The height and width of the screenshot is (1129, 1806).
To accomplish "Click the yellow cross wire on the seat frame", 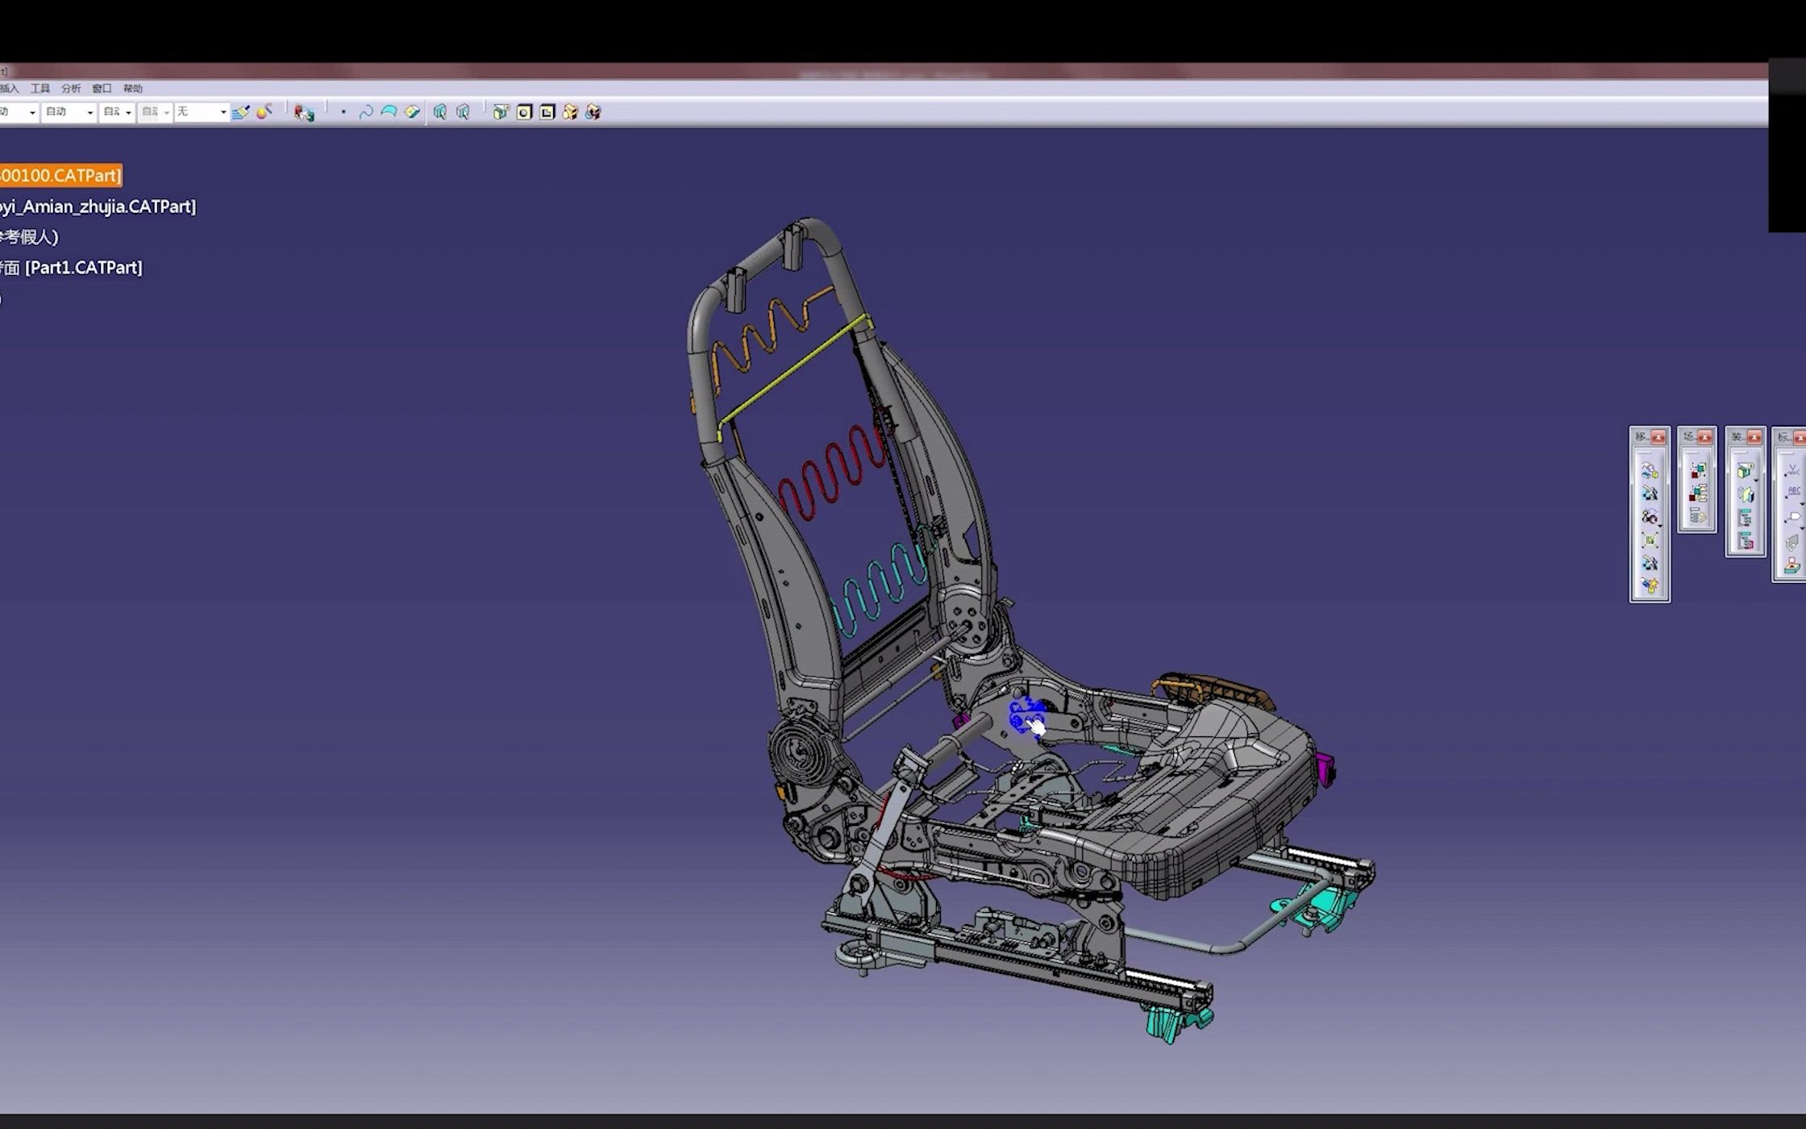I will click(794, 371).
